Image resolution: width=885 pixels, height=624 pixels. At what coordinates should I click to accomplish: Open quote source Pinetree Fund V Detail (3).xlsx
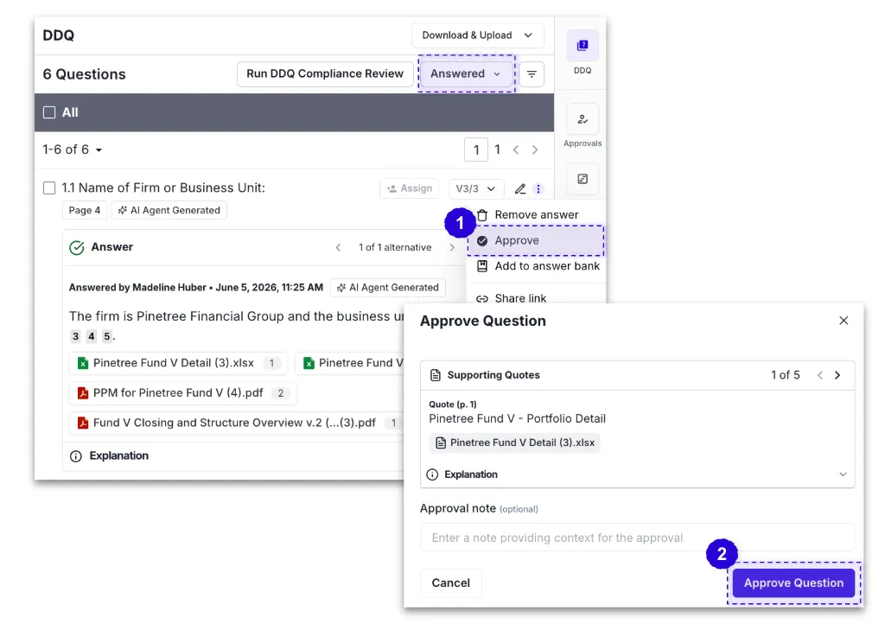point(514,443)
